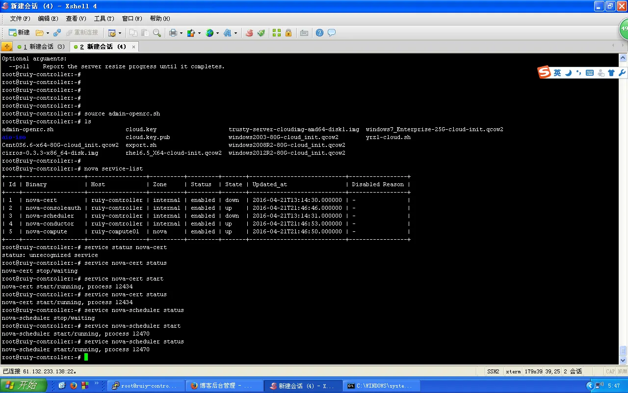Click the globe encoding icon
Screen dimensions: 628x393
[x=209, y=33]
